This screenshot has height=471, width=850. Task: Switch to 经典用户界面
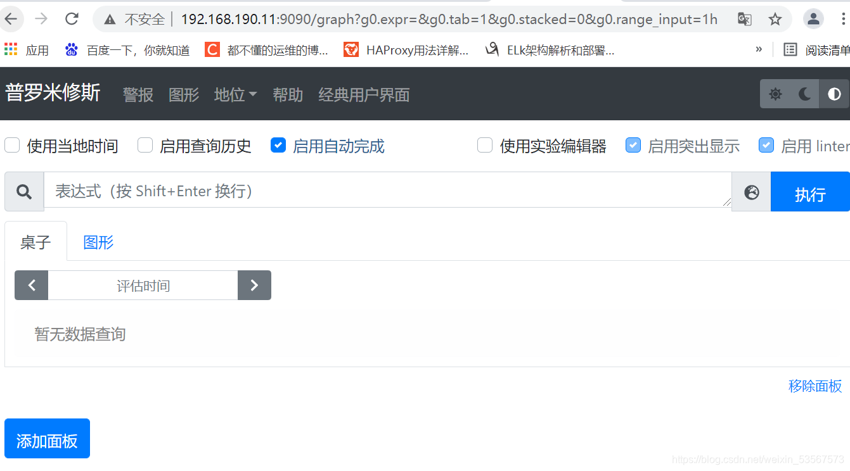(x=364, y=94)
